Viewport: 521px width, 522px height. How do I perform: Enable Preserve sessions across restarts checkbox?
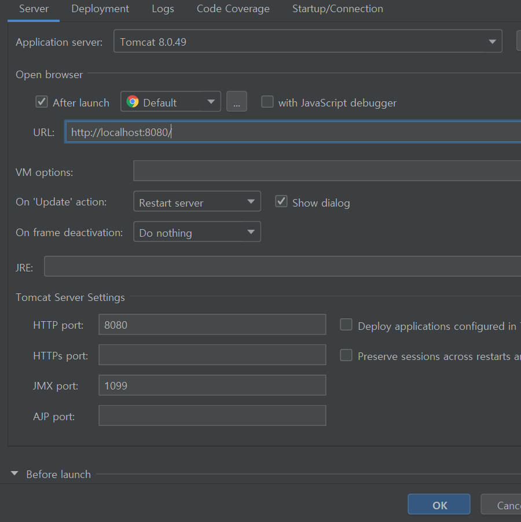pos(346,355)
